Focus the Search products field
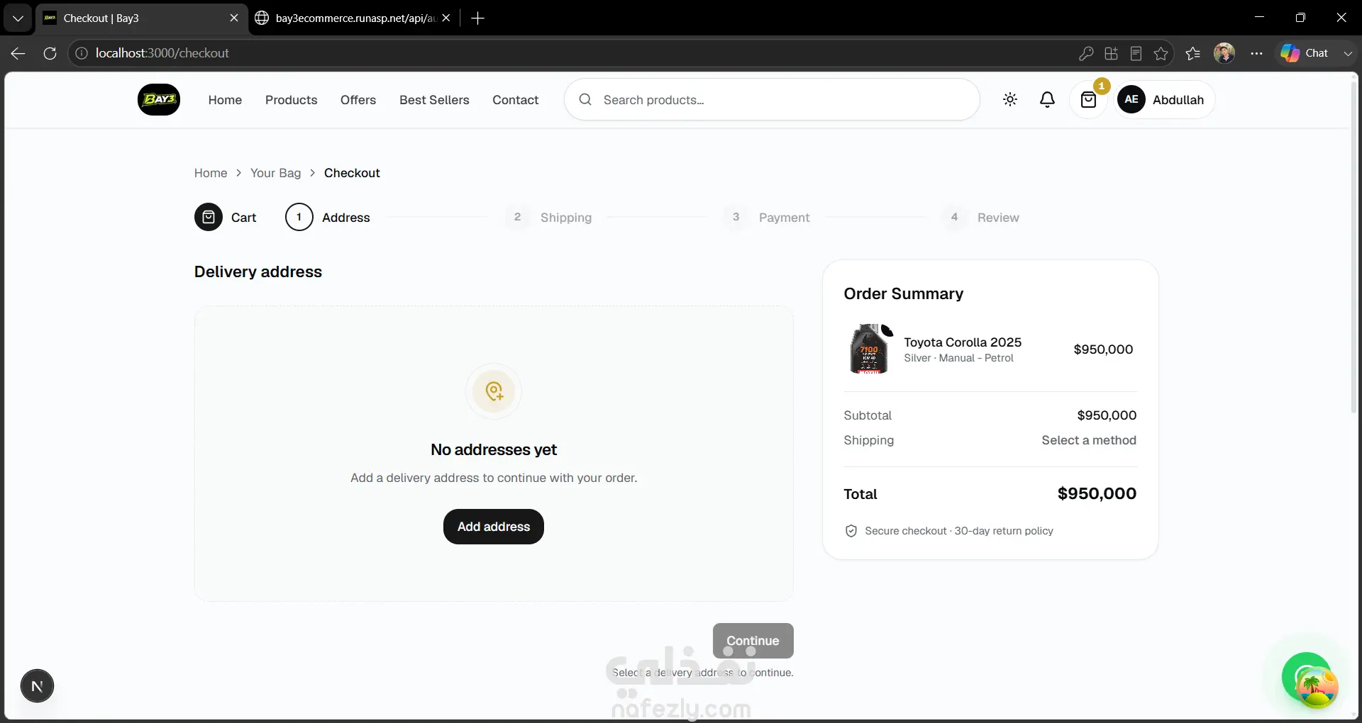The width and height of the screenshot is (1362, 723). click(x=772, y=100)
